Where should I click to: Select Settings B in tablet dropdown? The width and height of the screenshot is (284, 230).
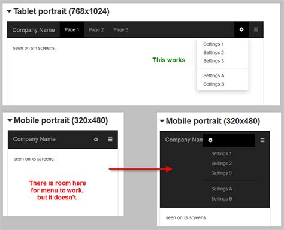click(214, 84)
